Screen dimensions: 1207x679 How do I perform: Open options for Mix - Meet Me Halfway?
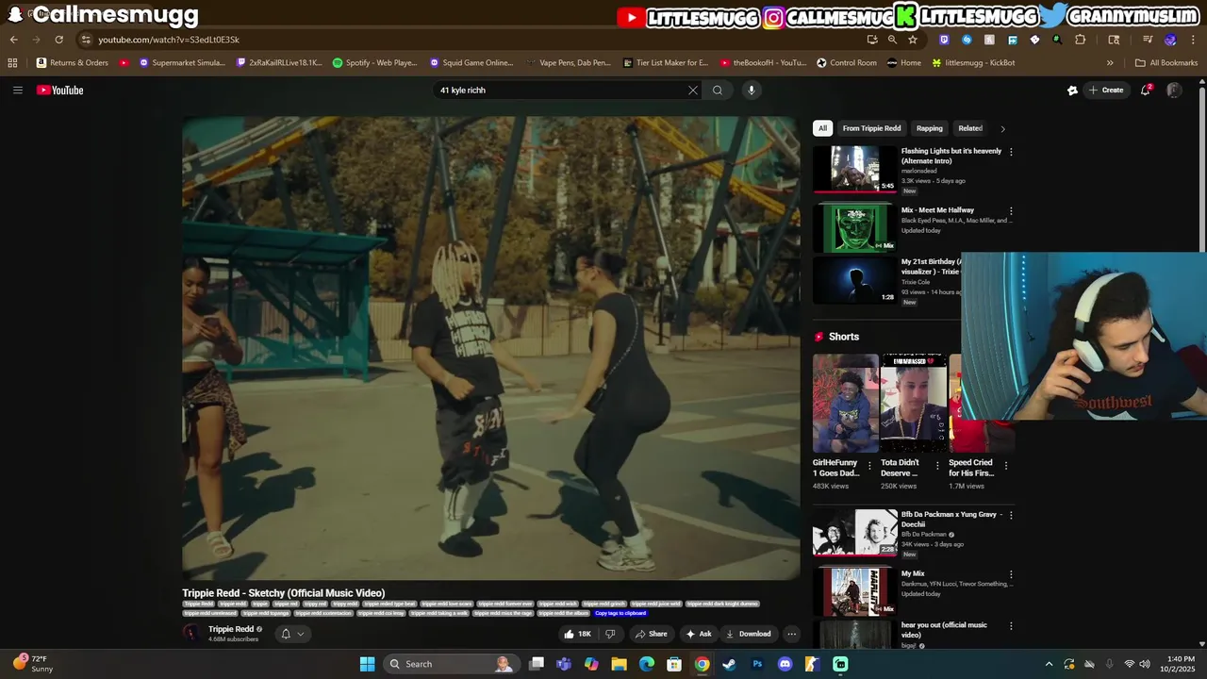tap(1011, 211)
